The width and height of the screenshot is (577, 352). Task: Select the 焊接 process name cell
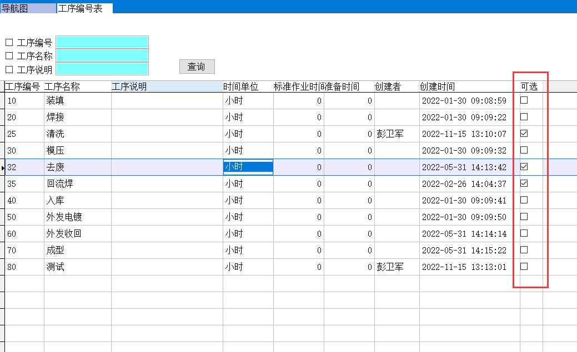point(77,117)
